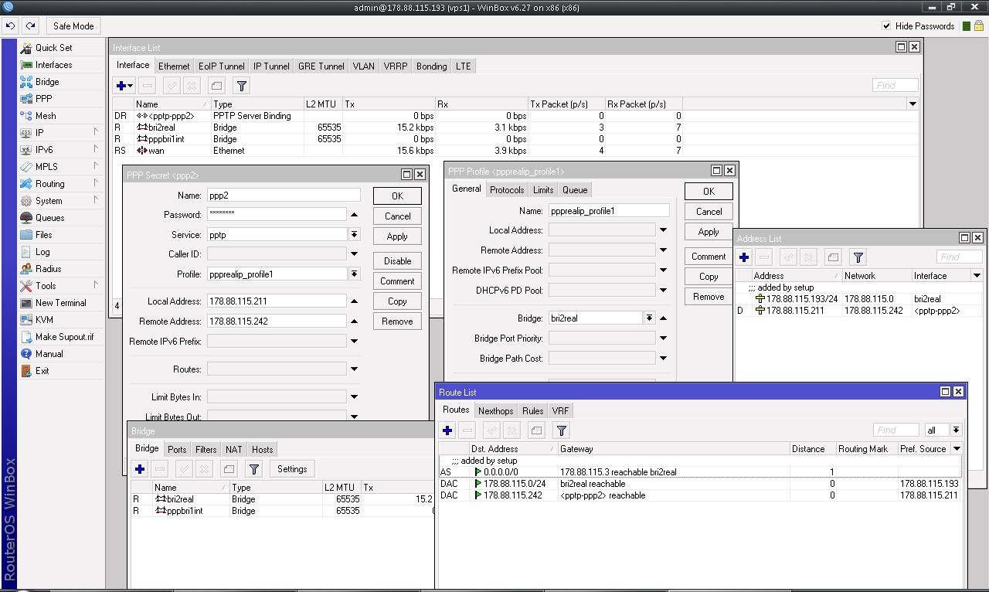The image size is (989, 592).
Task: Open the Service dropdown in PPP Secret
Action: [x=354, y=234]
